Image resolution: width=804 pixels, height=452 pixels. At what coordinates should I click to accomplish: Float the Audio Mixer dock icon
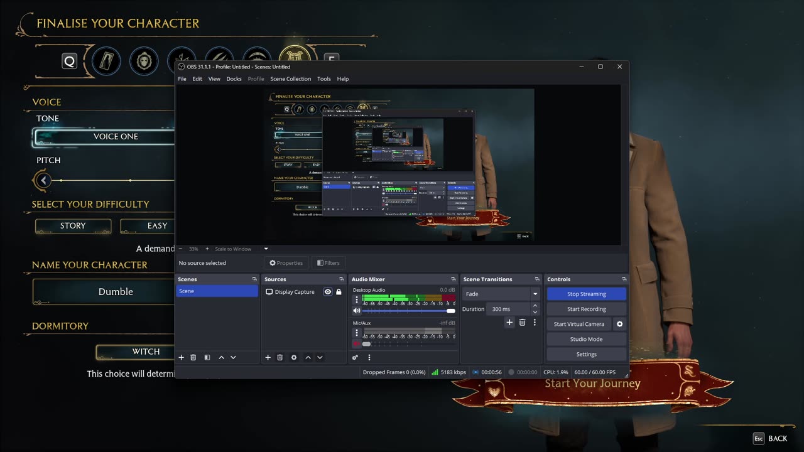tap(453, 279)
